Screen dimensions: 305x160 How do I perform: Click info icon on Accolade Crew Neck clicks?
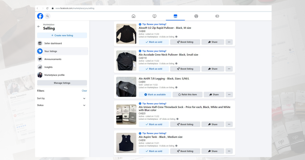(x=176, y=63)
